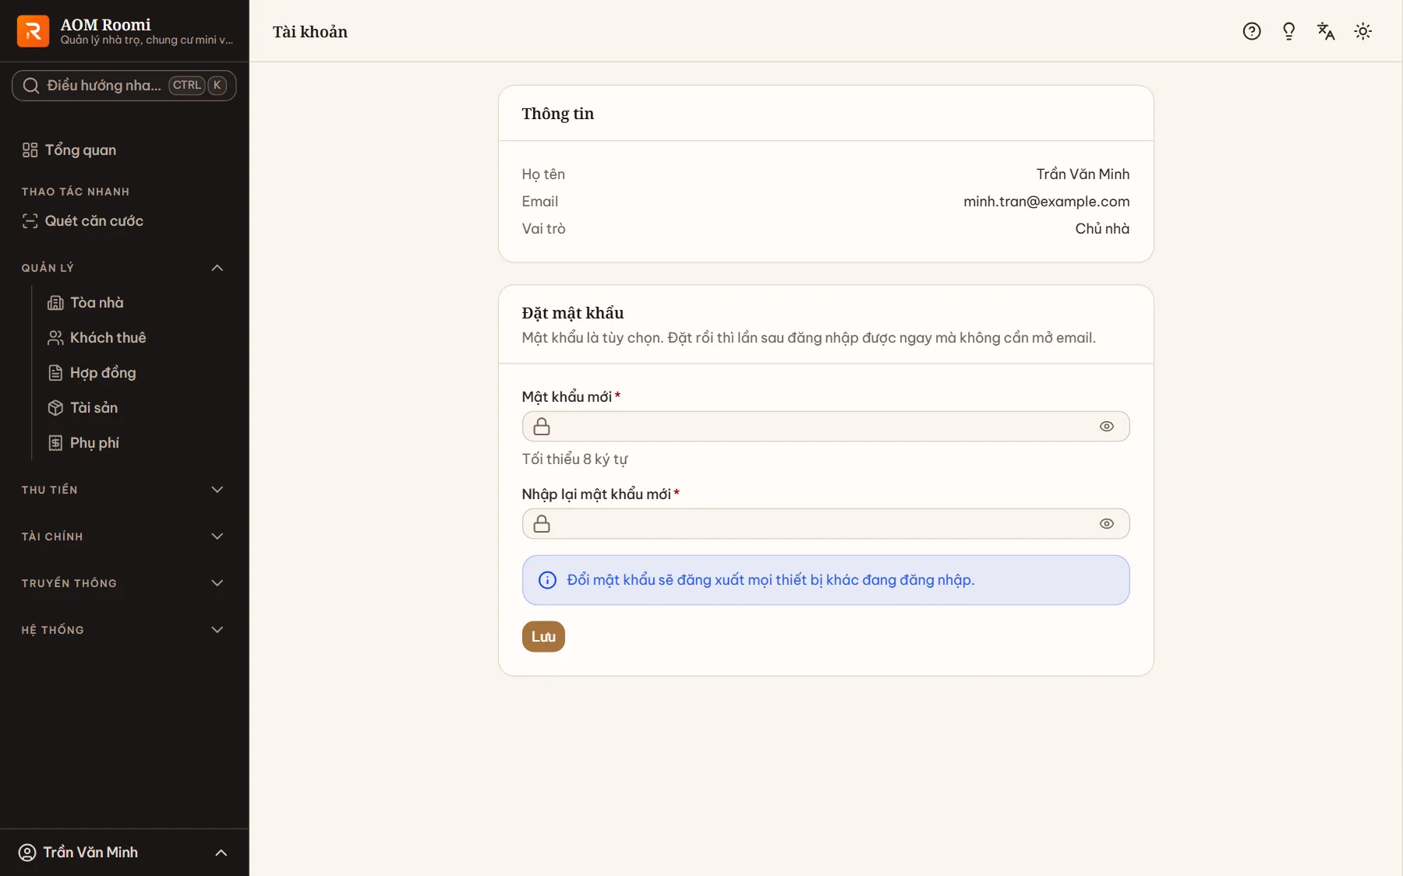Viewport: 1403px width, 876px height.
Task: Click the email minh.tran@example.com
Action: click(x=1047, y=202)
